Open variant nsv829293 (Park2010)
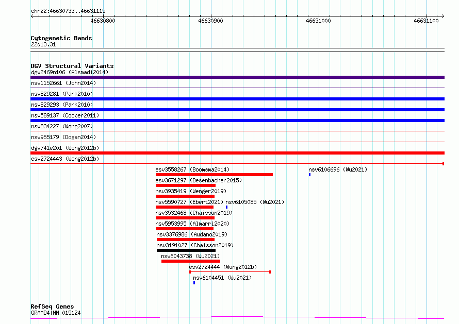The image size is (459, 324). [x=62, y=105]
